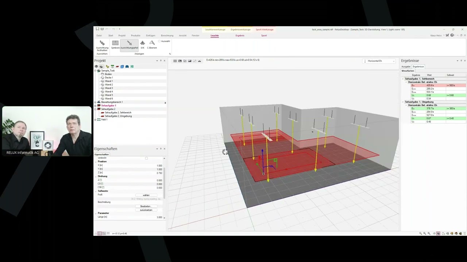
Task: Collapse the Sample_Task tree node
Action: pos(95,71)
